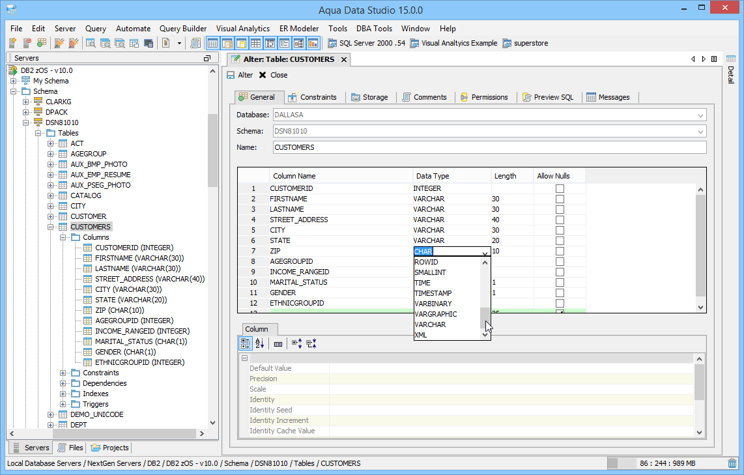This screenshot has width=744, height=475.
Task: Open the first Query Analyzer magnifier icon
Action: tap(91, 43)
